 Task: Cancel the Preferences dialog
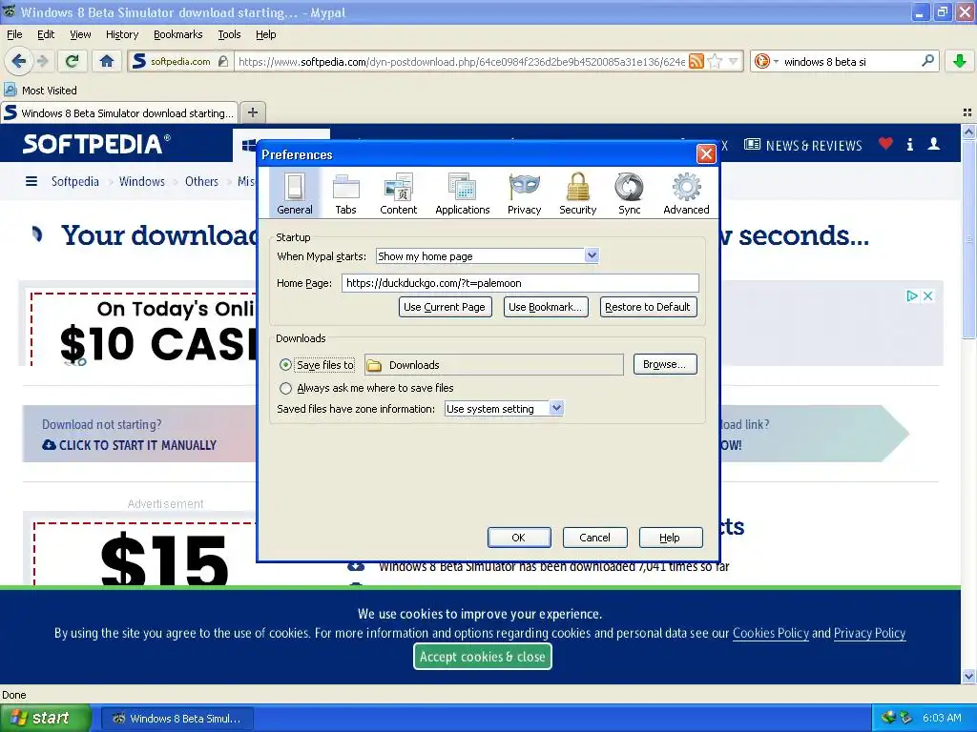pyautogui.click(x=594, y=538)
